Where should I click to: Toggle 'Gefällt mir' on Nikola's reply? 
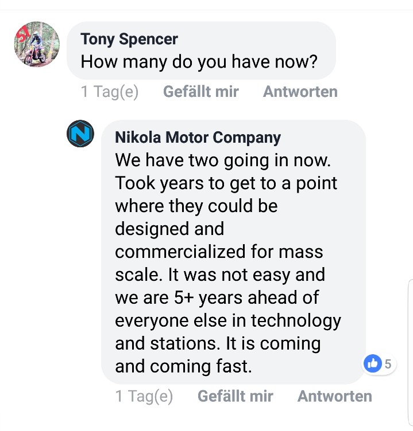coord(235,396)
